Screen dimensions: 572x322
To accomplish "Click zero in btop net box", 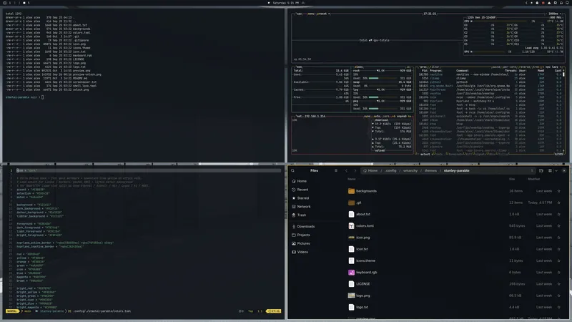I will tap(386, 116).
